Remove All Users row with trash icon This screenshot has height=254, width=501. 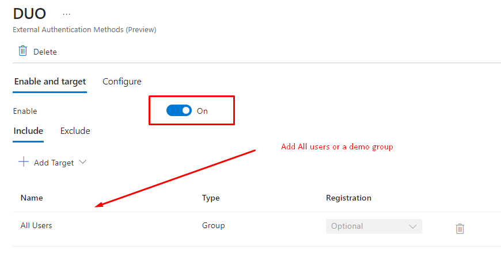click(x=460, y=229)
